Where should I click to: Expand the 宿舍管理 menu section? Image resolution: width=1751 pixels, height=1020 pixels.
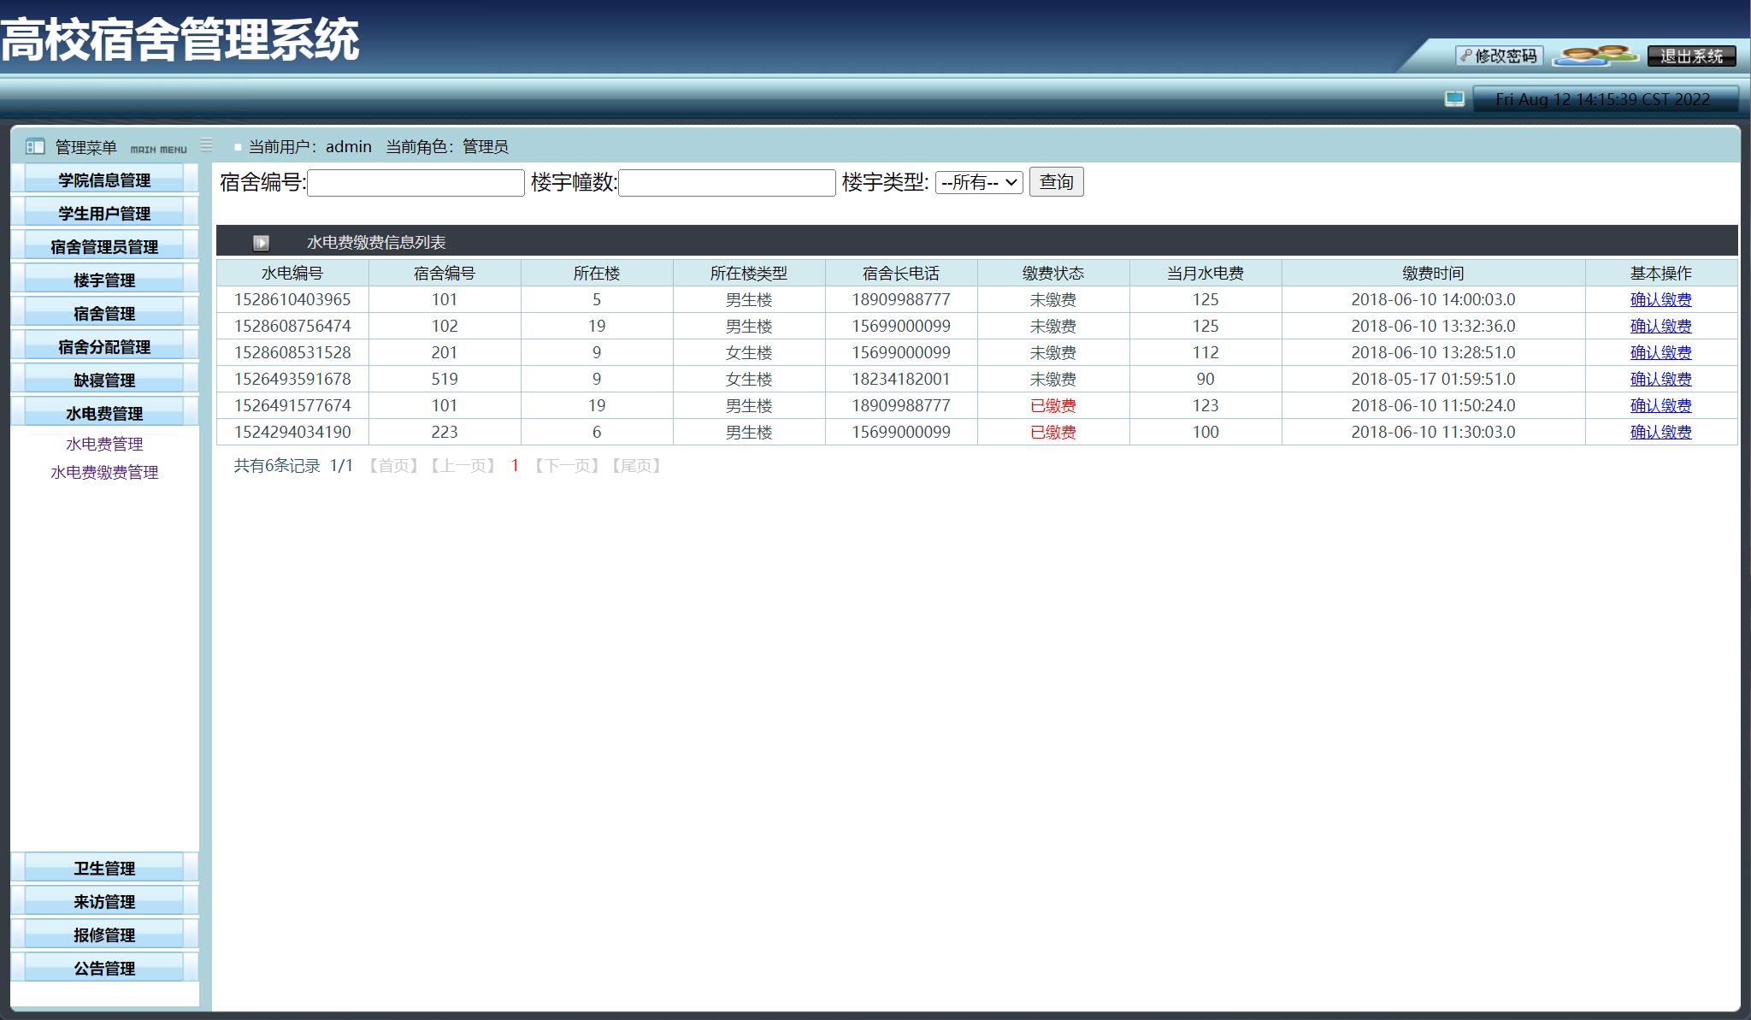(x=104, y=314)
